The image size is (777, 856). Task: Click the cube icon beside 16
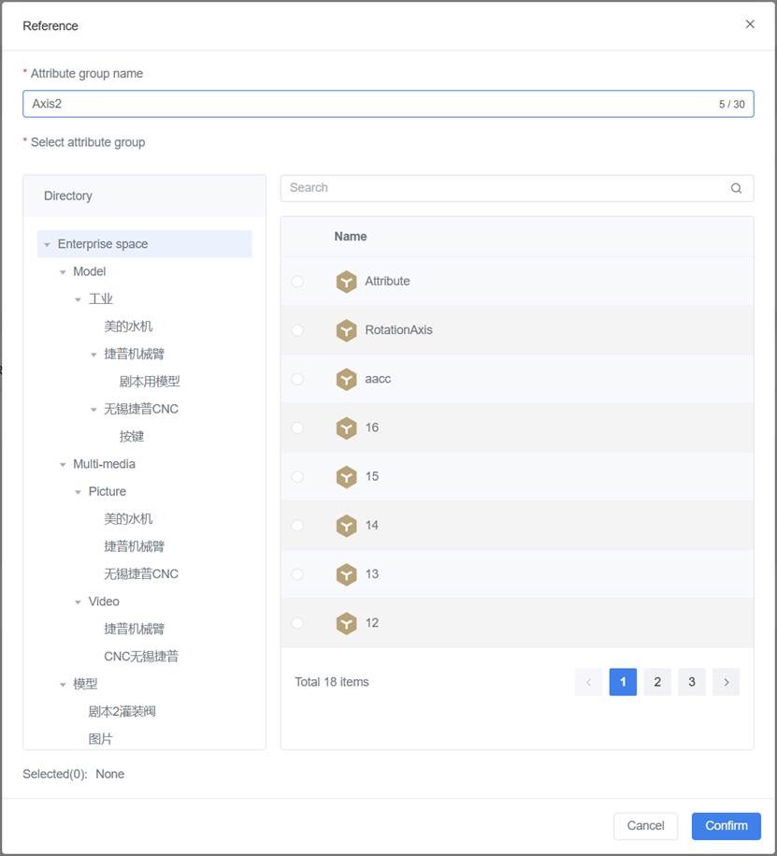[x=347, y=428]
